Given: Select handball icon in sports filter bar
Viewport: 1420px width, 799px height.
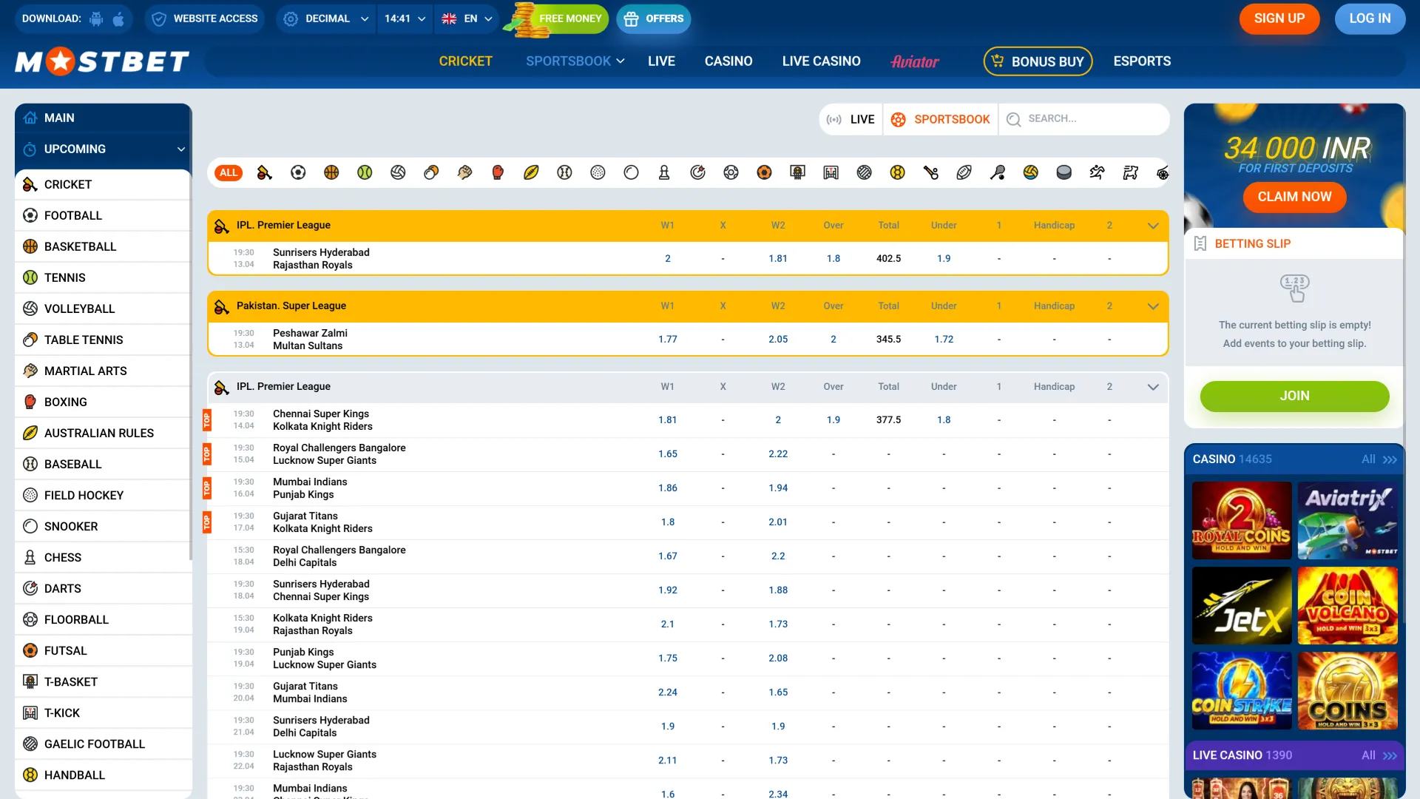Looking at the screenshot, I should [897, 172].
